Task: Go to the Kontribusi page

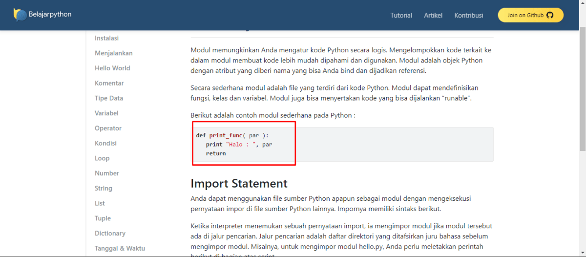Action: point(468,15)
